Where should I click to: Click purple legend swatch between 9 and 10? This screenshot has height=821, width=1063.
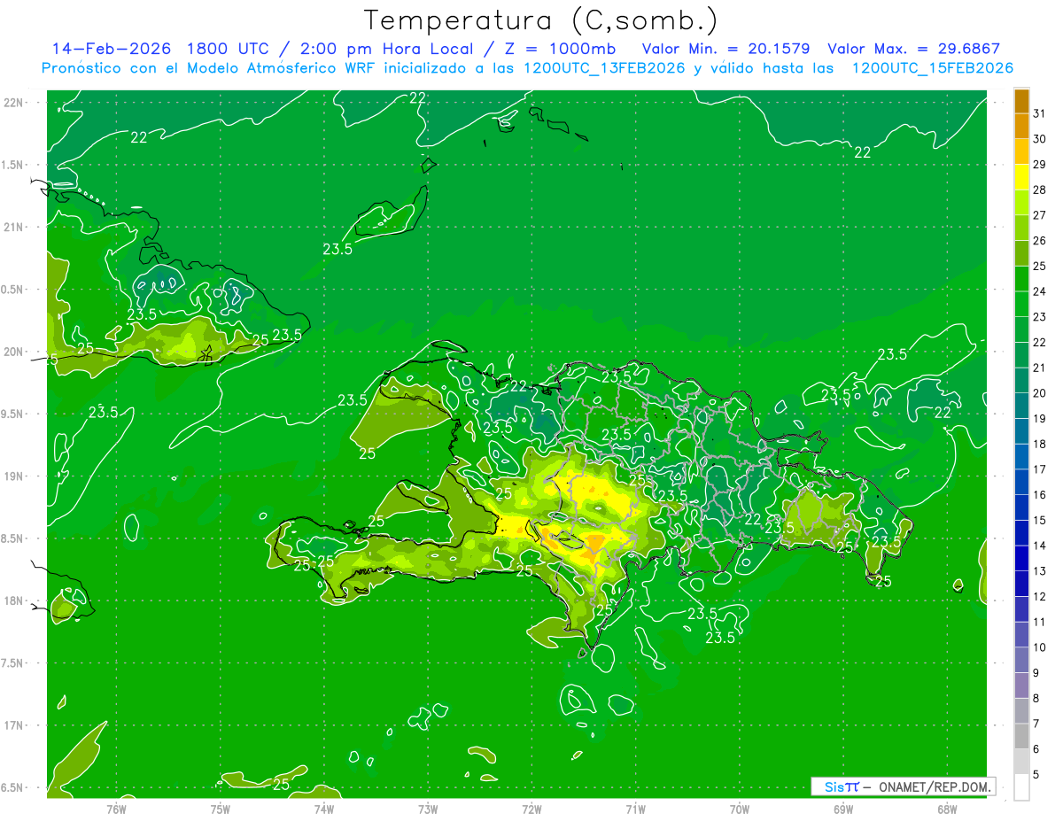click(1021, 661)
